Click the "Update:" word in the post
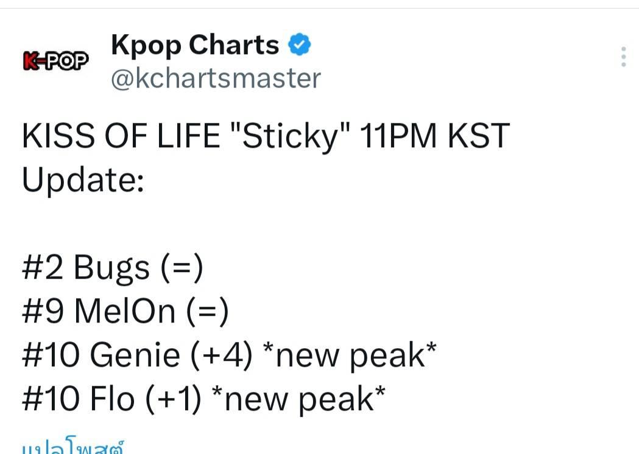The height and width of the screenshot is (454, 639). coord(83,180)
